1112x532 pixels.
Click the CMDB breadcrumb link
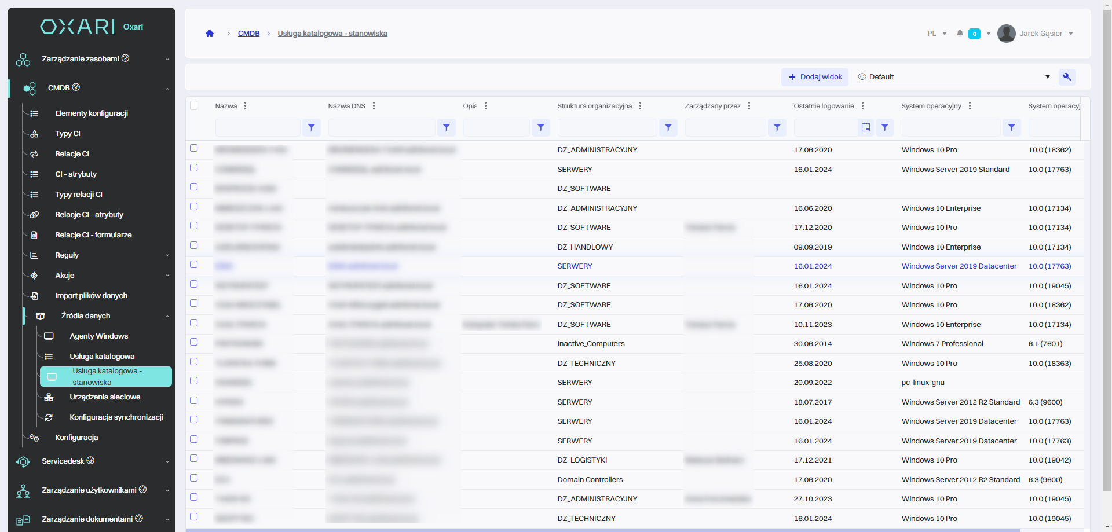click(248, 34)
